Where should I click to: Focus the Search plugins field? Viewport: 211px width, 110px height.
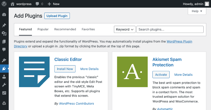tap(170, 29)
